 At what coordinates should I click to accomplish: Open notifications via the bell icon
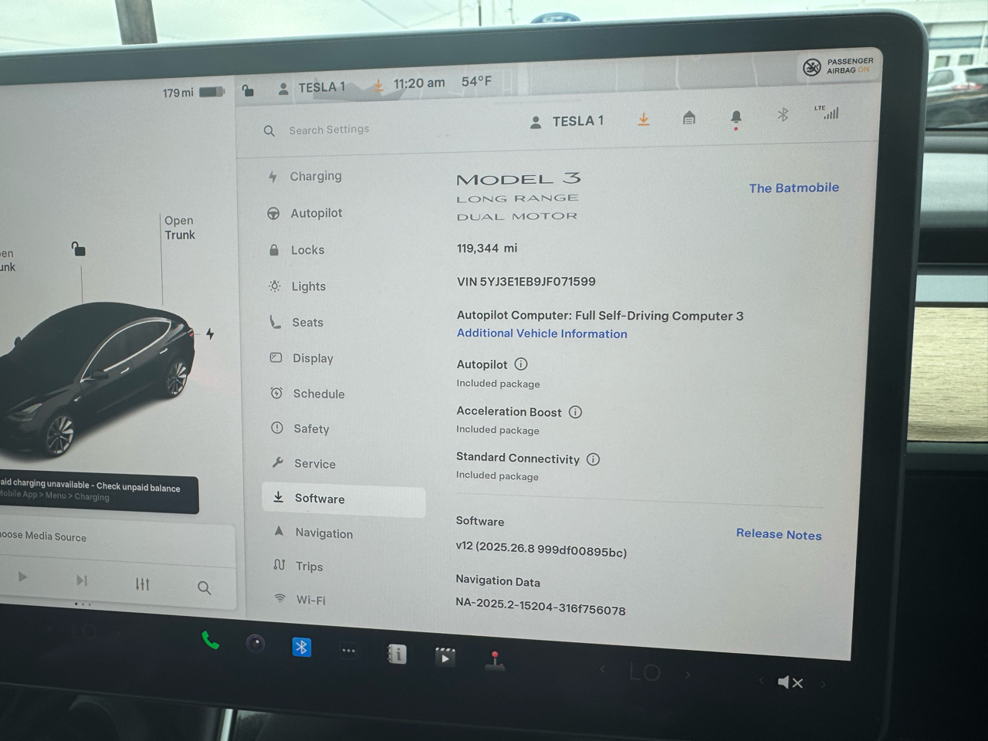(736, 116)
